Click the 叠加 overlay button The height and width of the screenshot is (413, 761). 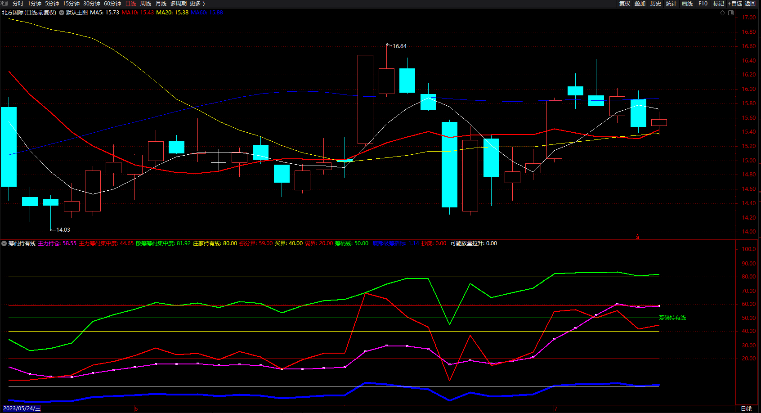tap(640, 4)
